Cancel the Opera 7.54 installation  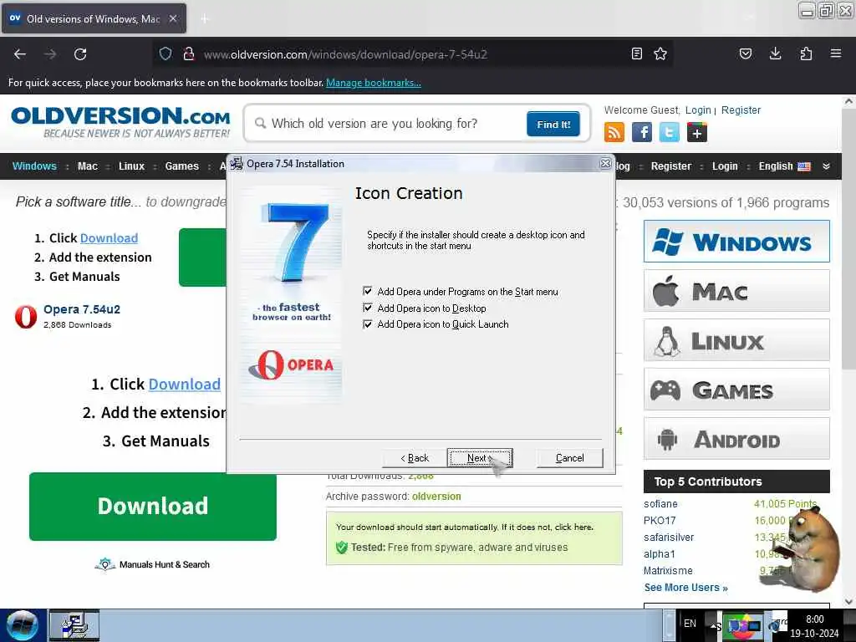tap(569, 458)
